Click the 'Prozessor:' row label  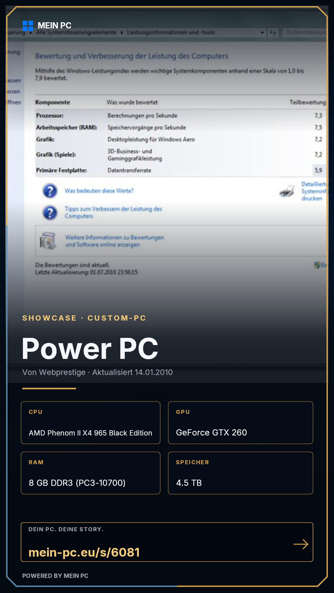(x=50, y=116)
